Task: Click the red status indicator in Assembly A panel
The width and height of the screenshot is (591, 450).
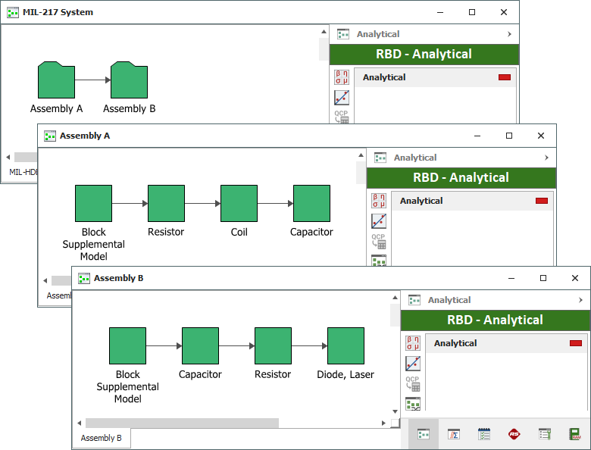Action: coord(542,201)
